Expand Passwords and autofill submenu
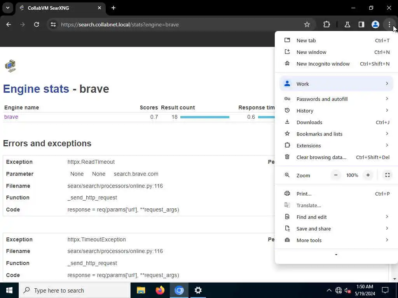The height and width of the screenshot is (298, 398). coord(336,99)
